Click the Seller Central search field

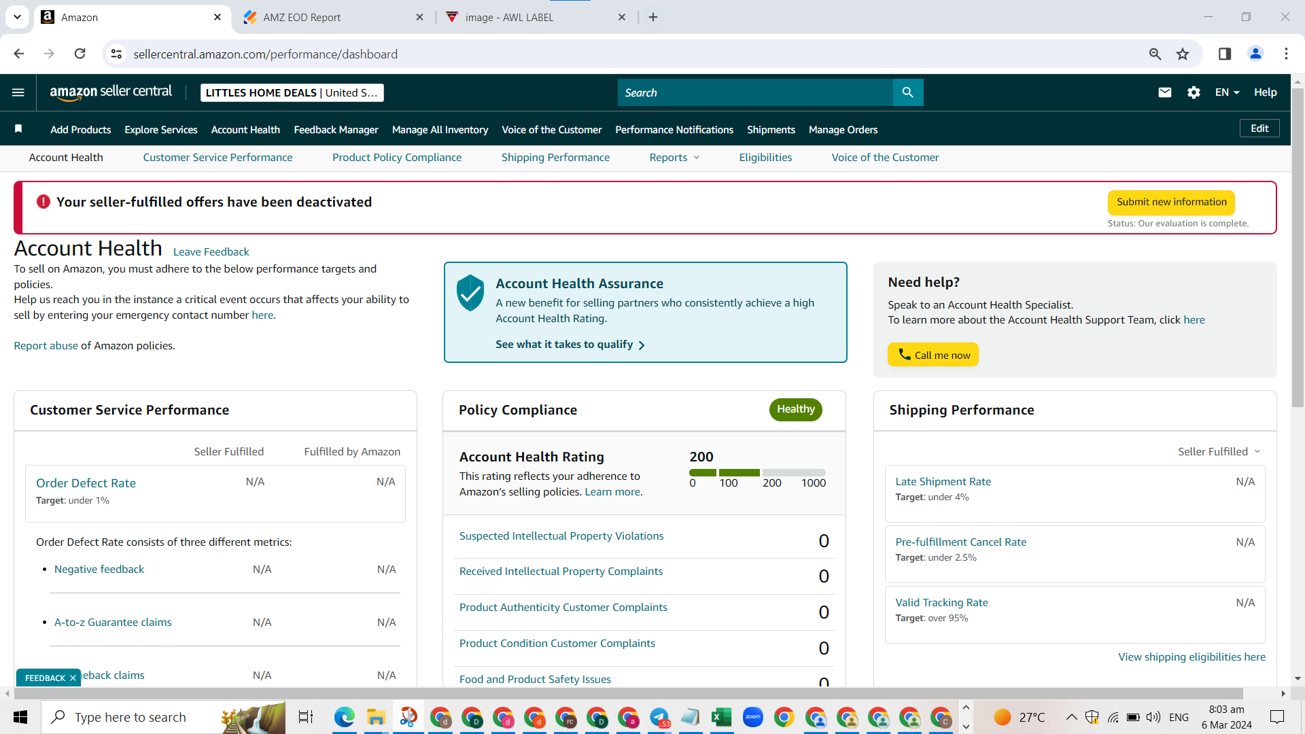755,92
